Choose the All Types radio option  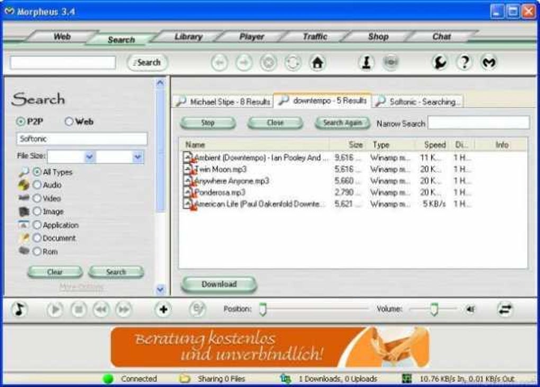point(37,172)
